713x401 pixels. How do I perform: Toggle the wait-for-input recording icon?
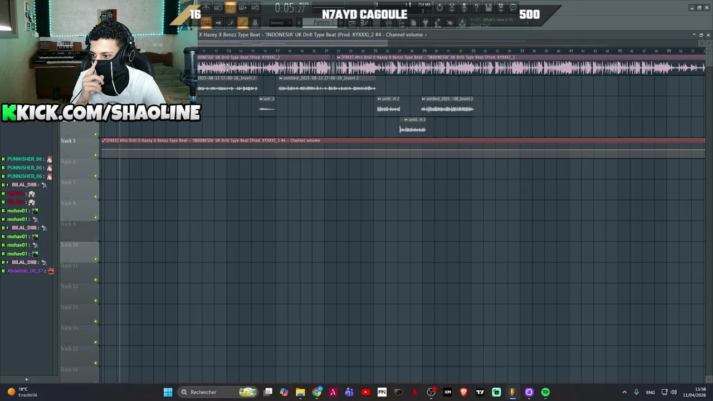tap(218, 7)
